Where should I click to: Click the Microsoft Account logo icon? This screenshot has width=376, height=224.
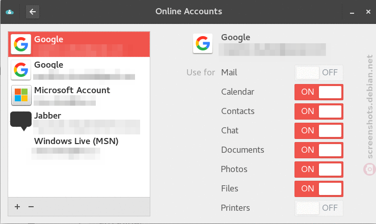pos(21,95)
